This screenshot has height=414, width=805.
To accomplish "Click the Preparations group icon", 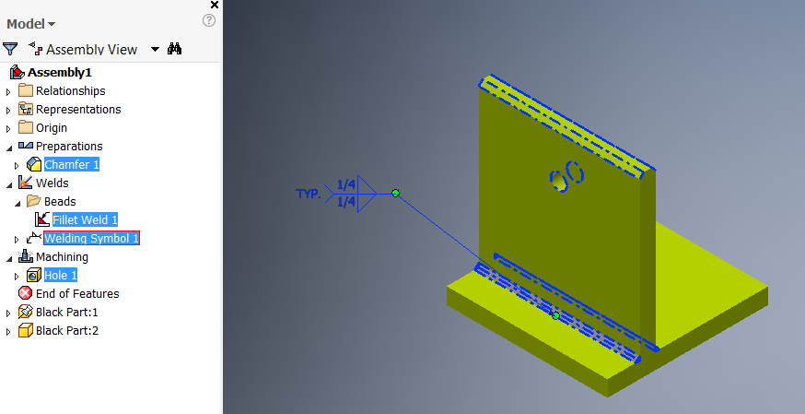I will click(x=26, y=146).
